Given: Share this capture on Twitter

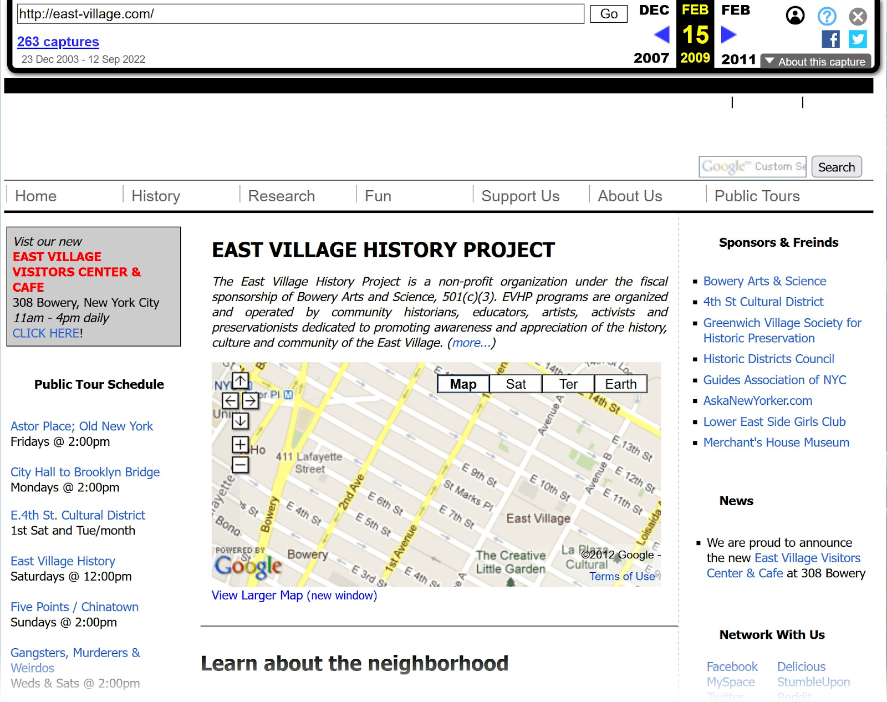Looking at the screenshot, I should click(x=858, y=40).
